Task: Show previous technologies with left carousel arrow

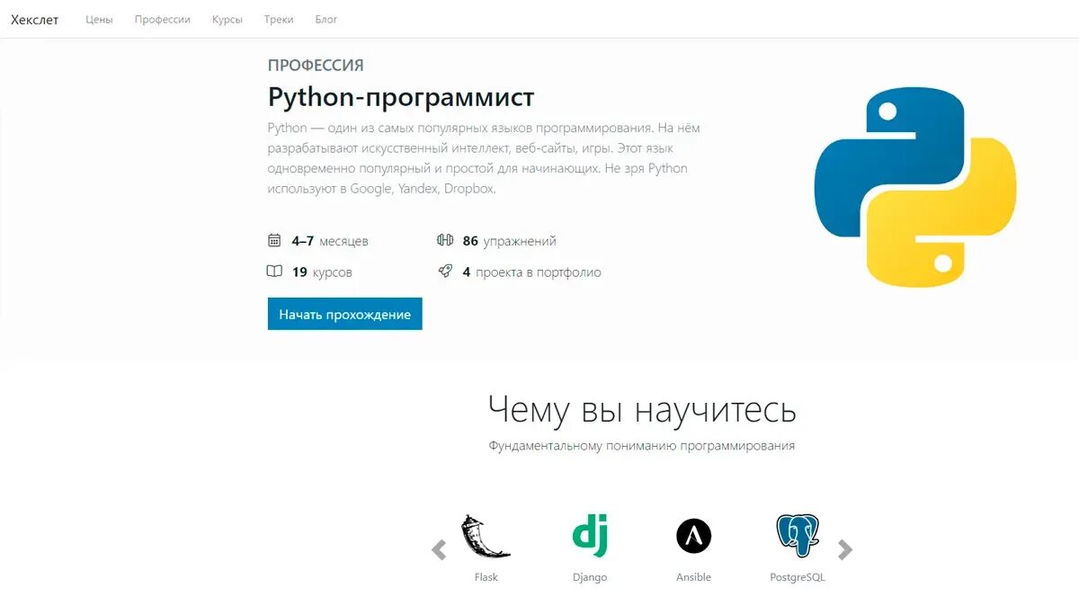Action: [439, 549]
